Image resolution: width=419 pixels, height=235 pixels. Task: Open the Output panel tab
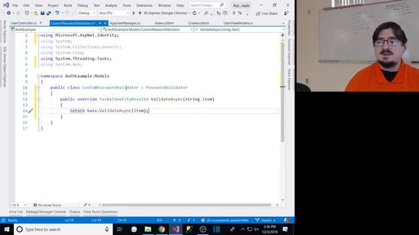[75, 211]
